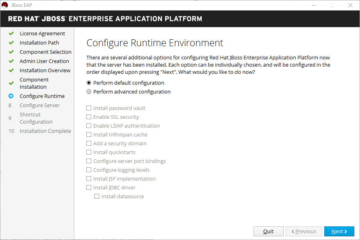This screenshot has width=360, height=240.
Task: Check Install quickstarts
Action: pos(88,152)
